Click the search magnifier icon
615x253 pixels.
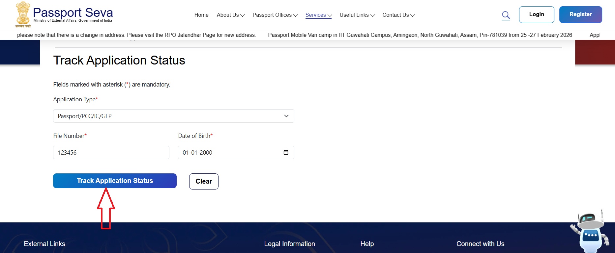[506, 15]
